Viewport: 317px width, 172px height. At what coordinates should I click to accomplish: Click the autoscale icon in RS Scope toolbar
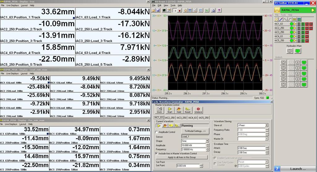tap(201, 10)
